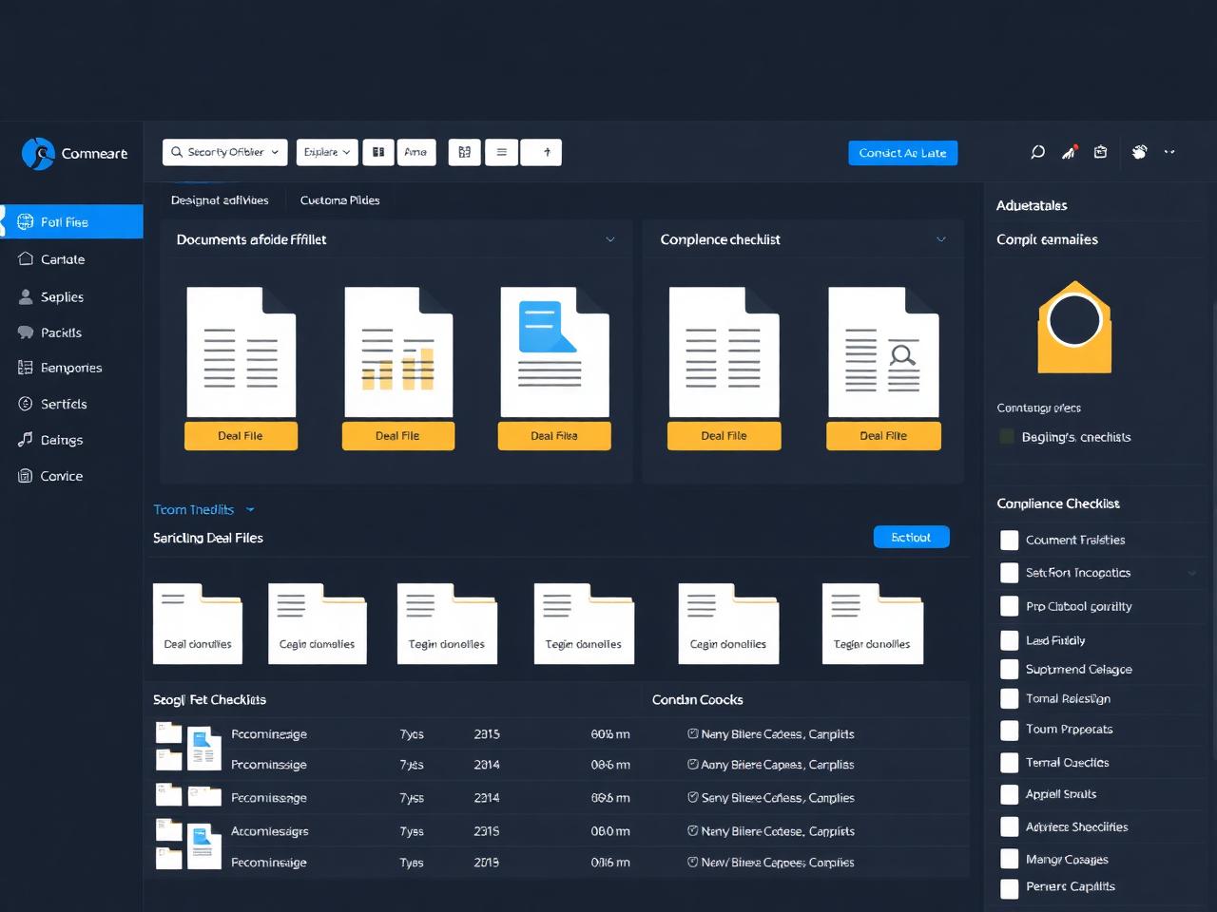
Task: Check the Lasd Fntdly checkbox
Action: (1010, 640)
